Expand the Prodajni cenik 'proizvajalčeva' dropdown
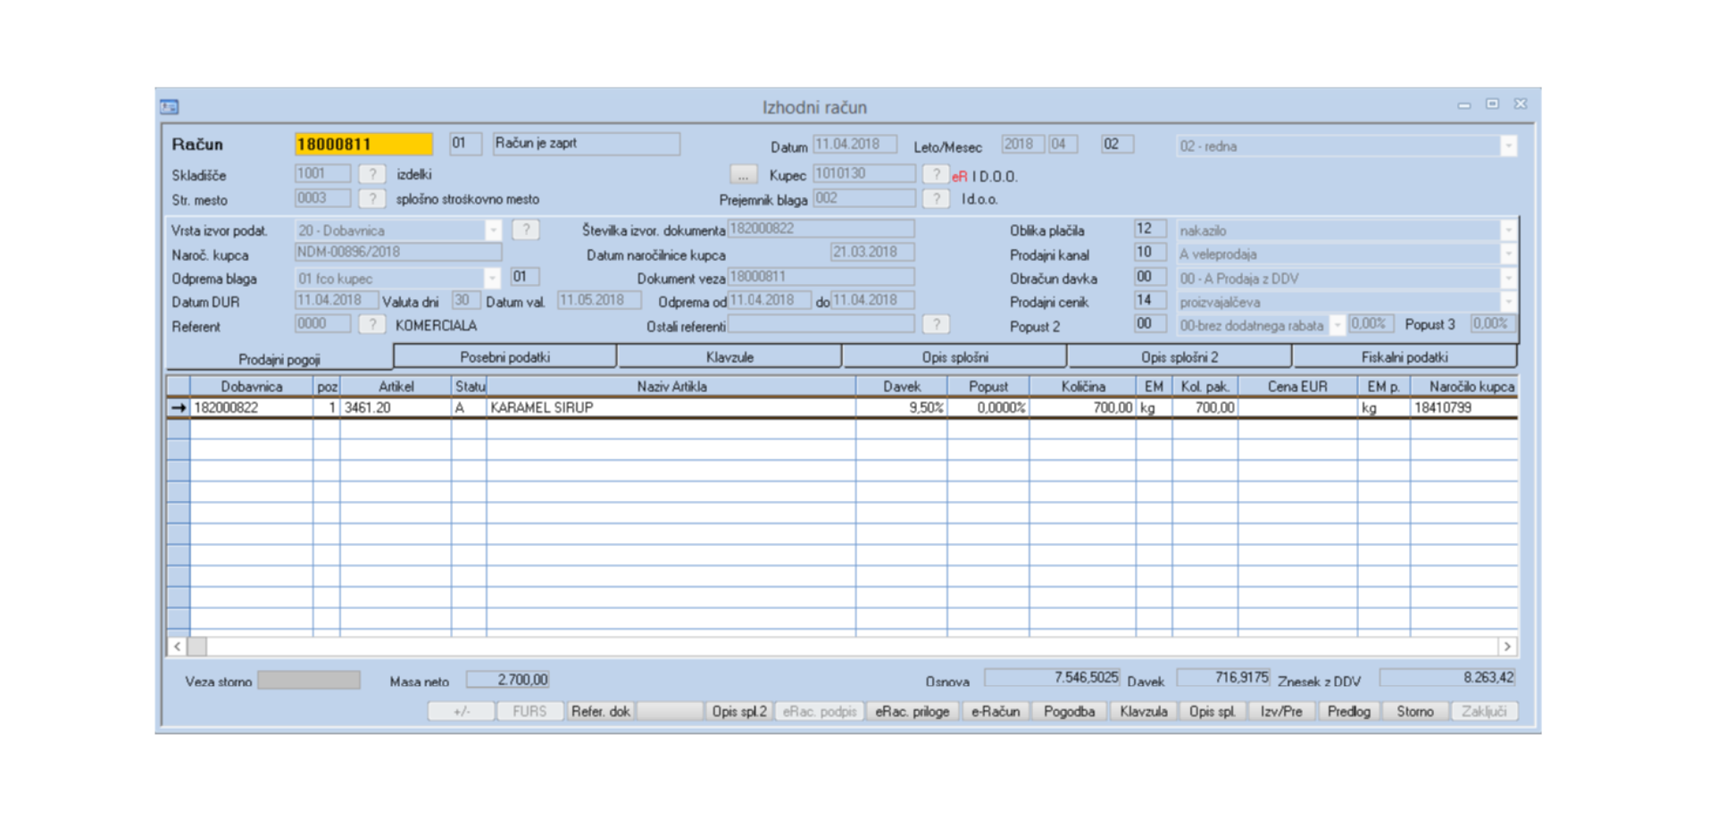 [x=1508, y=302]
